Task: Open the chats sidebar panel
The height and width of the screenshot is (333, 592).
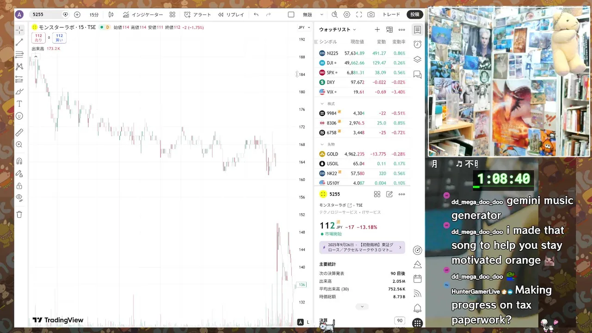Action: [x=418, y=74]
